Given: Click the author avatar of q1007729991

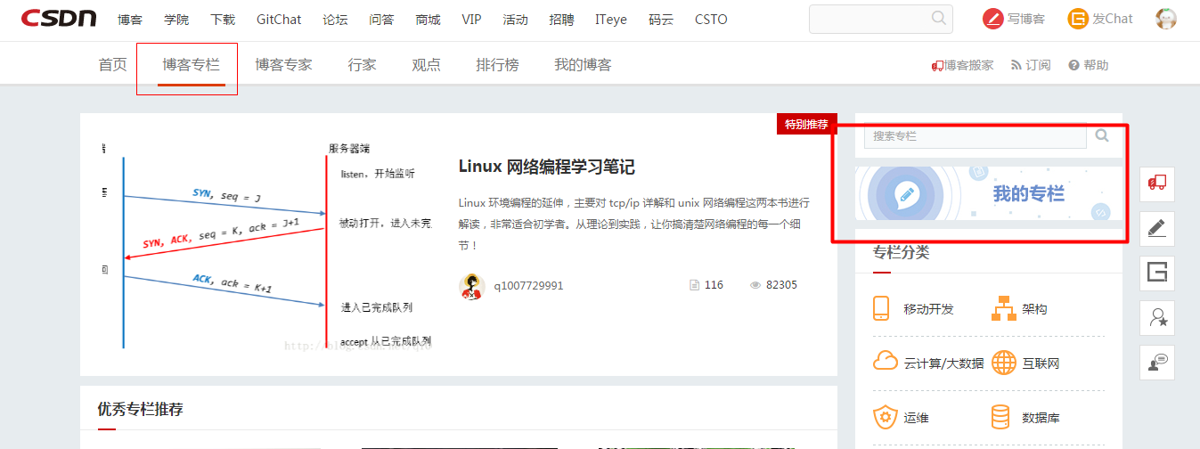Looking at the screenshot, I should pos(471,286).
